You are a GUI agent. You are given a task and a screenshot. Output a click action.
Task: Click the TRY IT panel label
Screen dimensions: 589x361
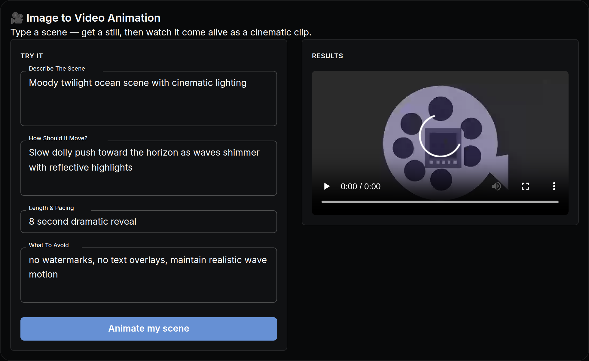coord(32,56)
